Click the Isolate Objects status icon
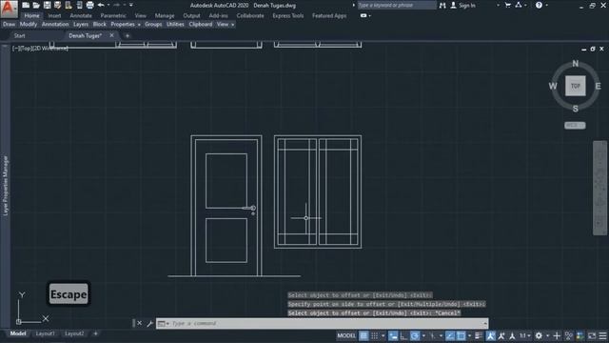The width and height of the screenshot is (609, 343). coord(569,335)
